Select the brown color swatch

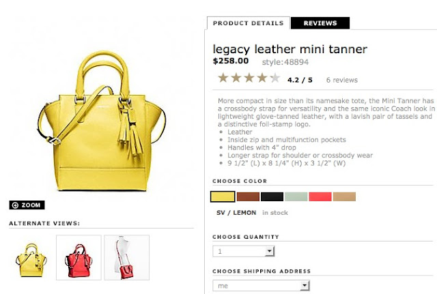pos(248,197)
